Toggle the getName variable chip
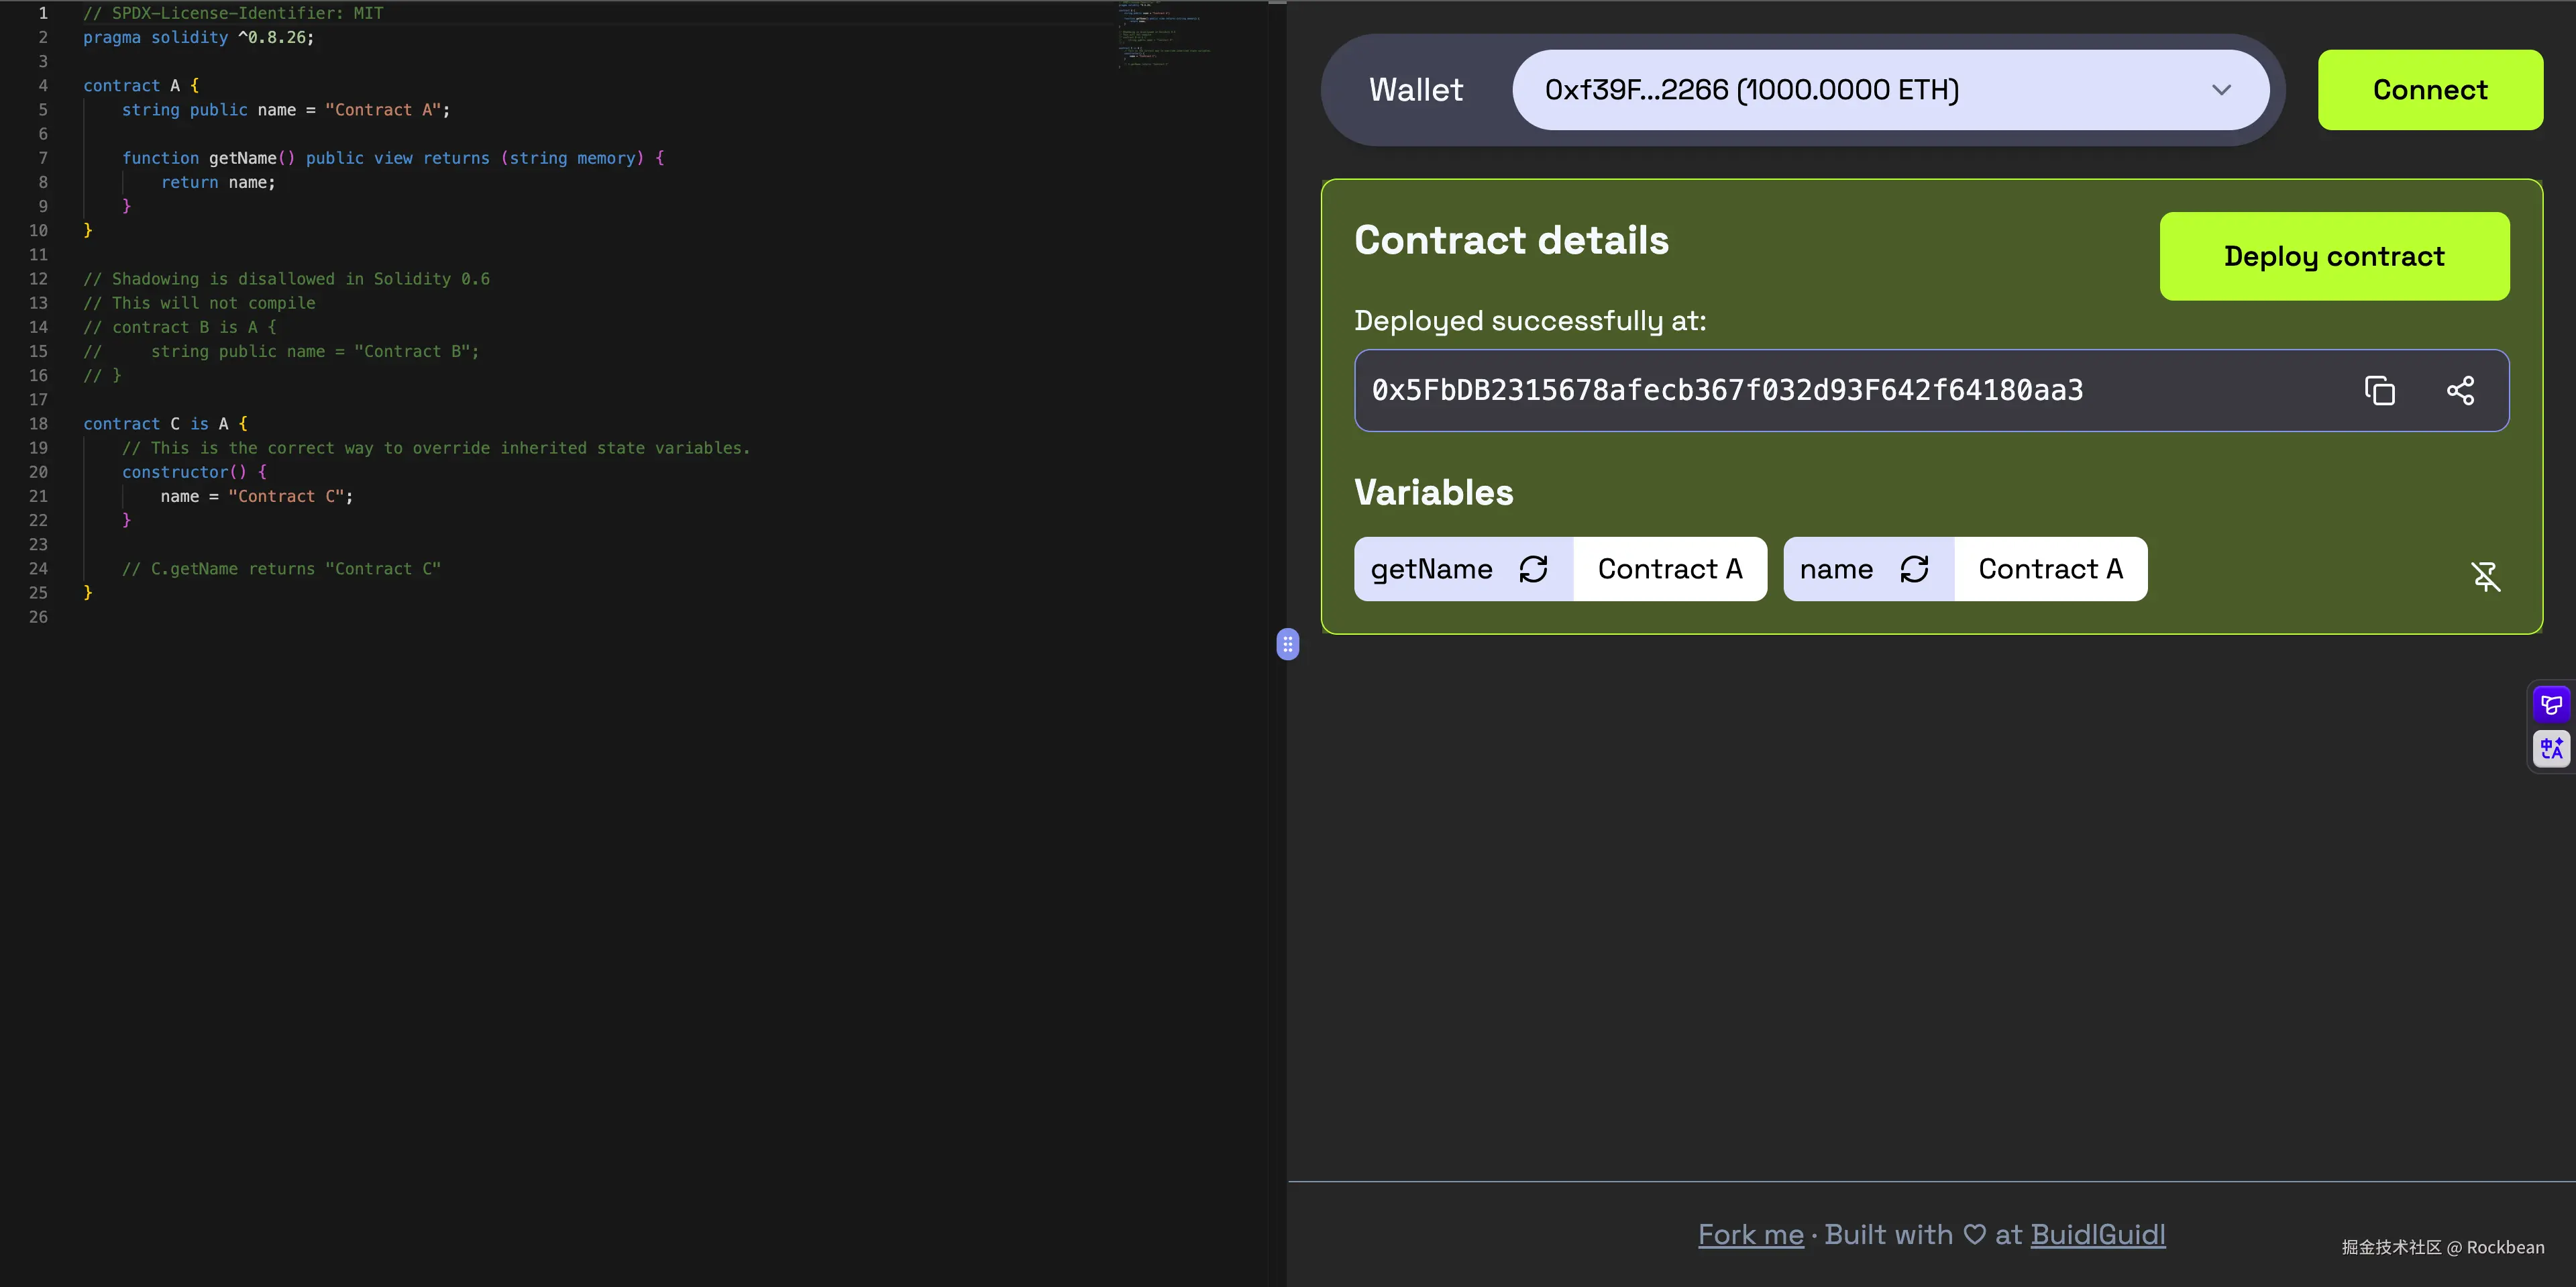The width and height of the screenshot is (2576, 1287). [x=1432, y=568]
